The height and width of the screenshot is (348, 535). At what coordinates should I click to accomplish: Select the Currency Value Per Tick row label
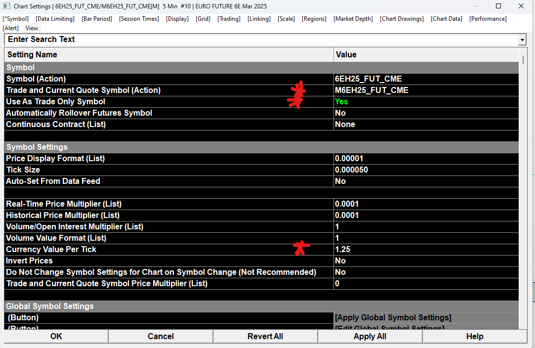click(x=51, y=250)
